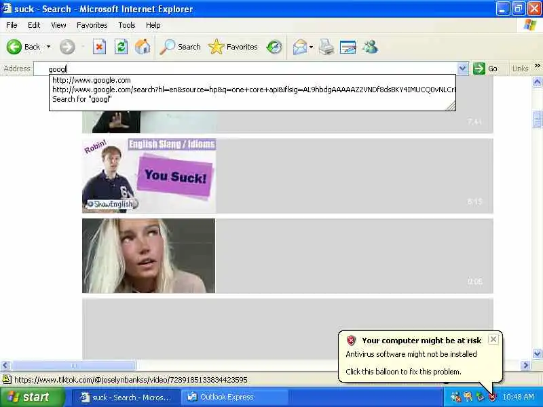
Task: Select http://www.google.com autocomplete suggestion
Action: pos(252,80)
